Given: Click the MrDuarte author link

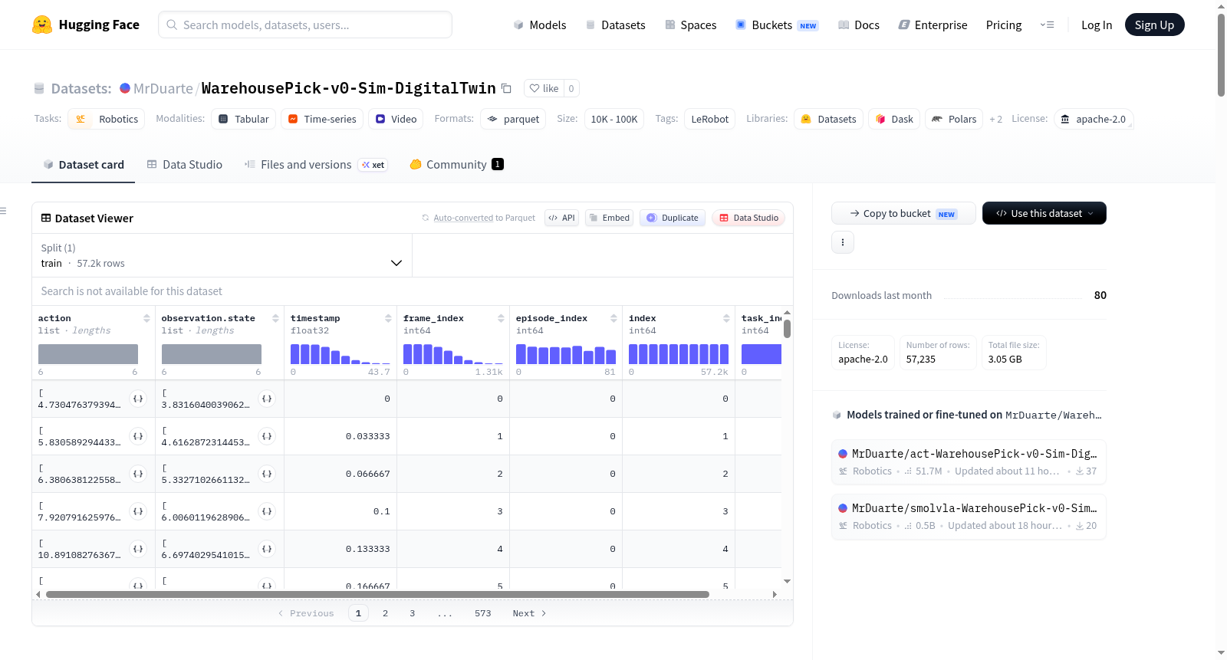Looking at the screenshot, I should point(163,88).
